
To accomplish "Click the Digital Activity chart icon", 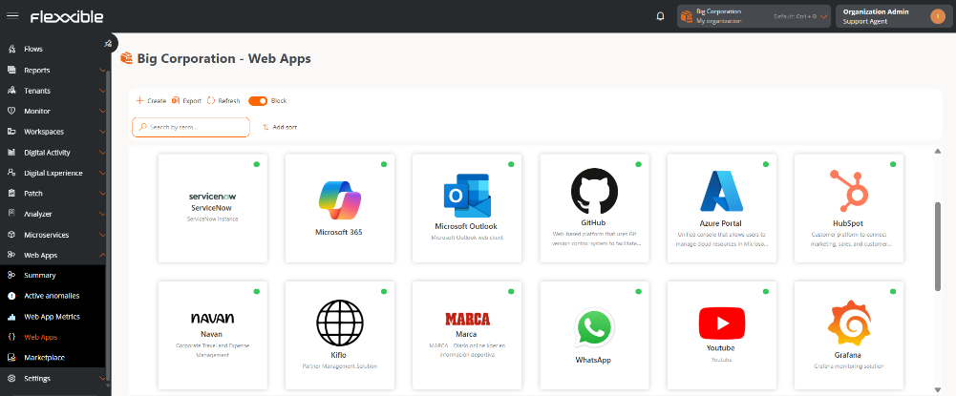I will click(x=11, y=153).
